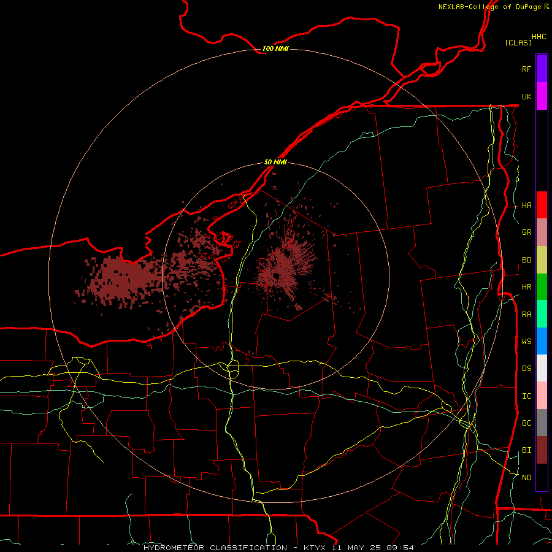Click the IC light pink legend swatch
The image size is (552, 552).
542,396
